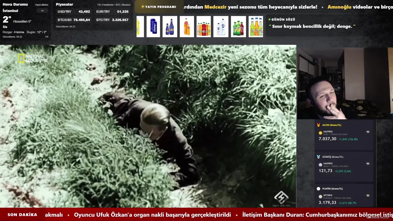The image size is (393, 221).
Task: Click the USD/TRY 43,492 rate cell
Action: click(x=74, y=12)
